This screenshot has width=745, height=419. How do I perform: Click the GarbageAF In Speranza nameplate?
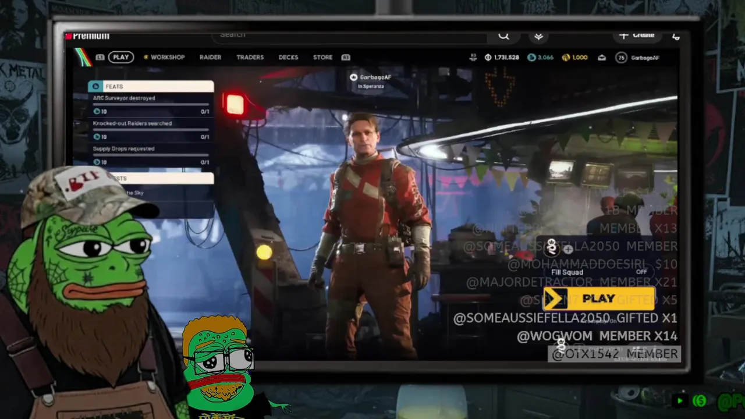pyautogui.click(x=371, y=81)
